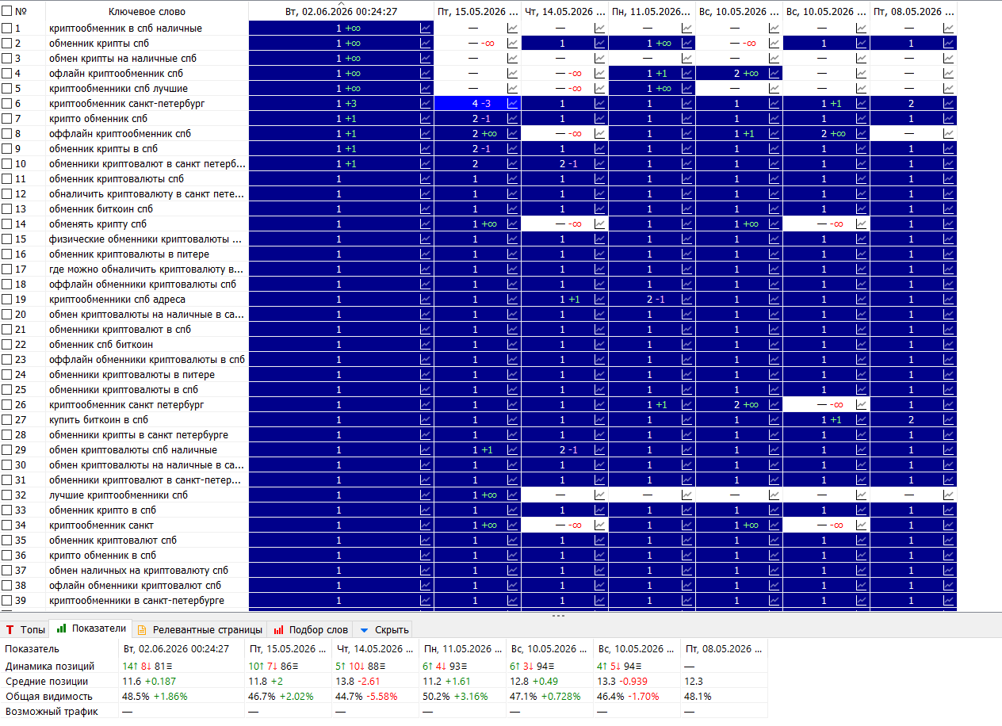
Task: Switch to the Топы tab
Action: click(25, 629)
